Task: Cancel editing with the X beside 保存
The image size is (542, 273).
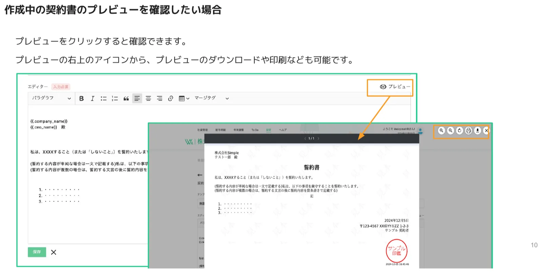Action: coord(54,252)
